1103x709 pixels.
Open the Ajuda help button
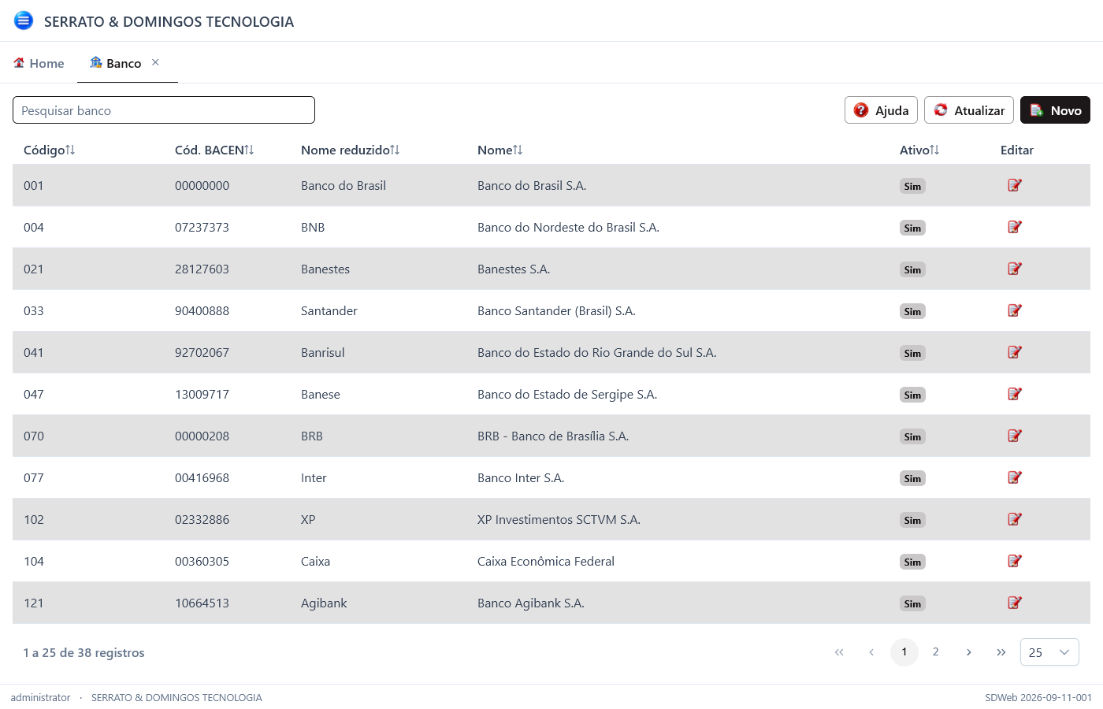(x=881, y=110)
